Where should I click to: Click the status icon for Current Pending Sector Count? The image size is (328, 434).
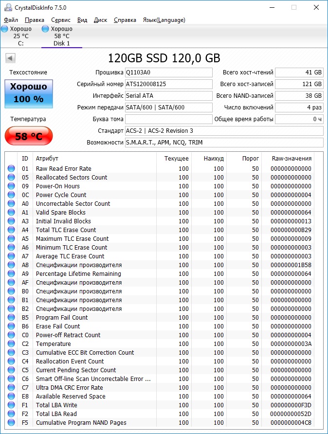[11, 370]
